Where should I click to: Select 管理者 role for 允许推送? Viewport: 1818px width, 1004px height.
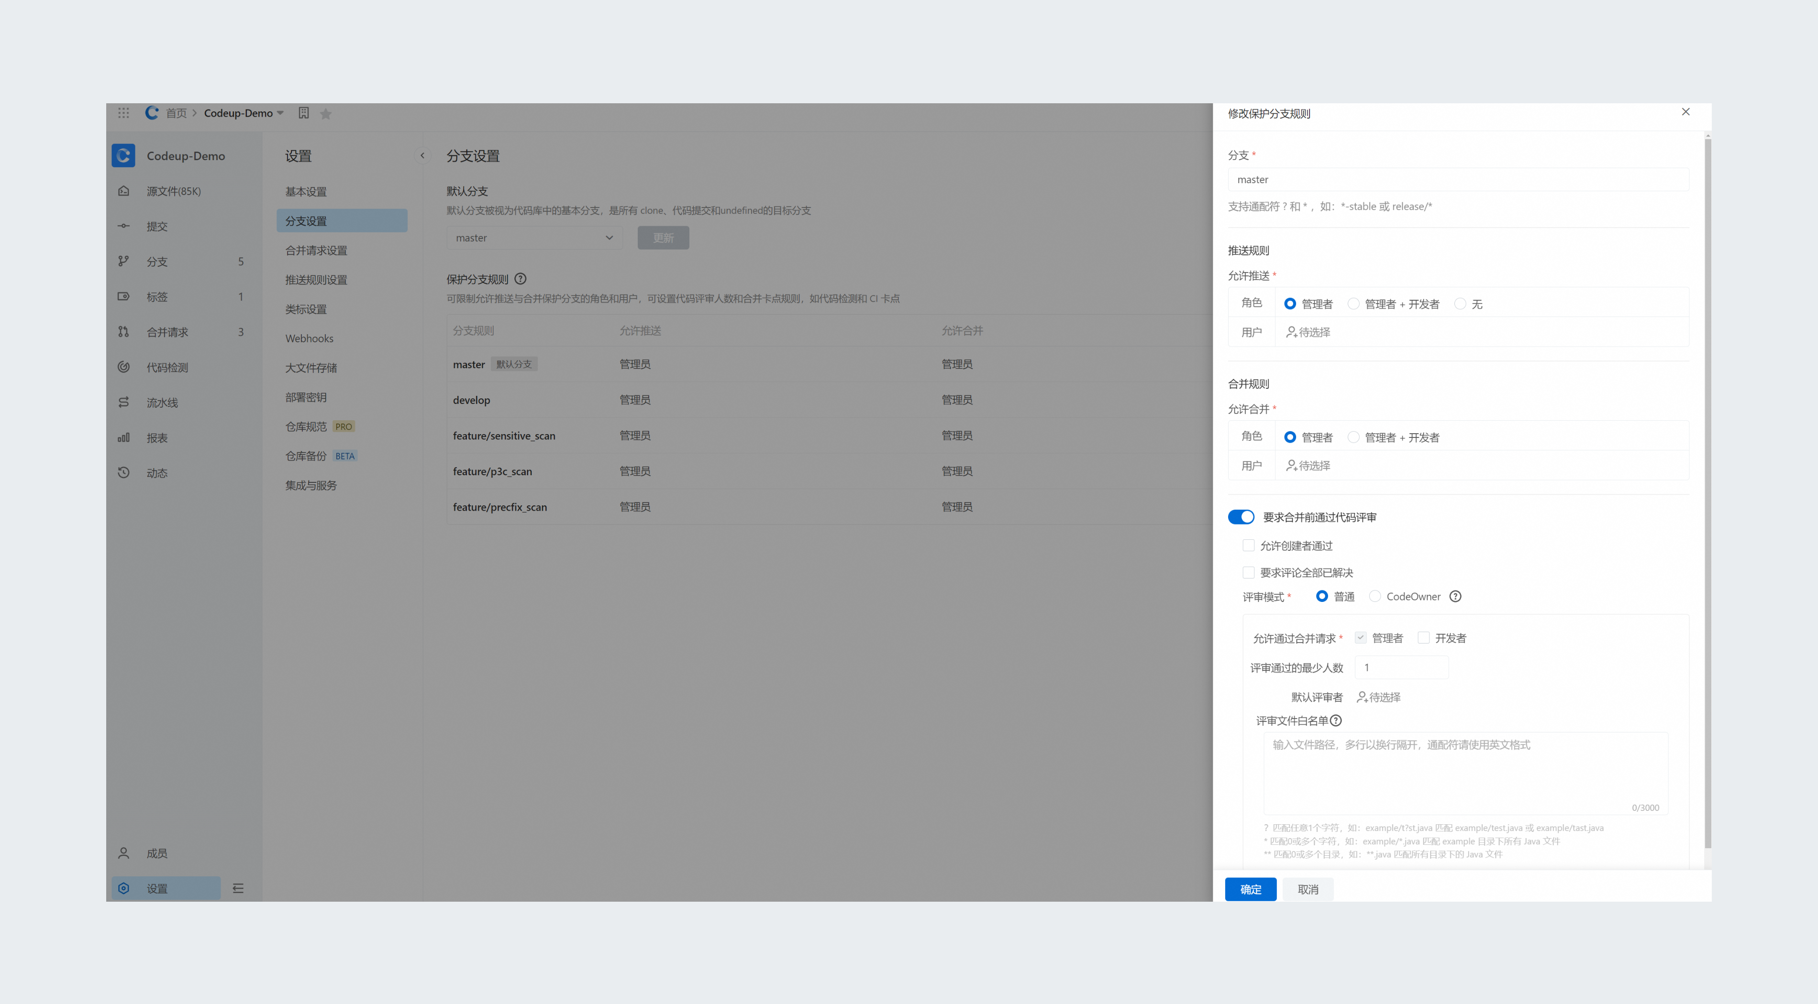[x=1289, y=304]
